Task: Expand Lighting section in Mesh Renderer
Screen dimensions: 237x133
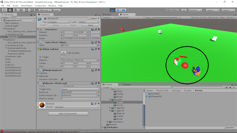Action: coord(38,73)
